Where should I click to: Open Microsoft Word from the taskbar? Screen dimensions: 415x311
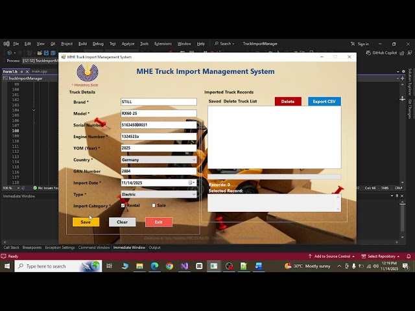coord(258,266)
